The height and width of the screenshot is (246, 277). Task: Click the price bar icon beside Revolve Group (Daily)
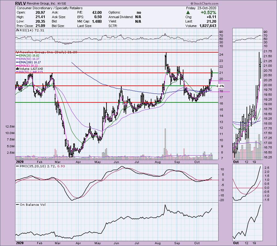[18, 52]
